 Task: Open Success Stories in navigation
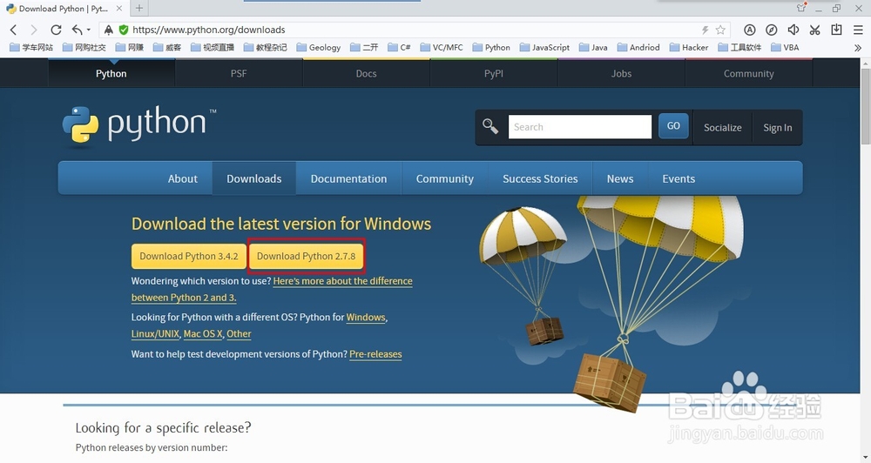pyautogui.click(x=540, y=178)
